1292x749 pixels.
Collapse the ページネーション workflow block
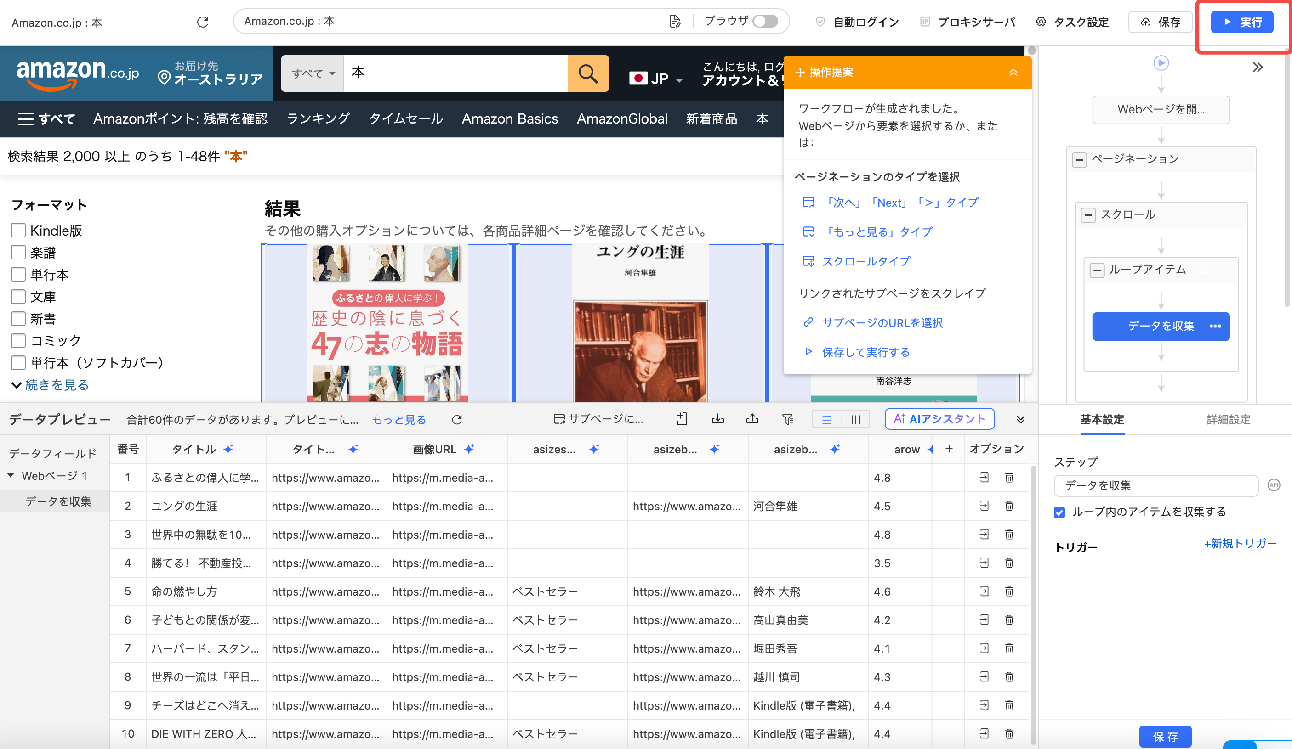(x=1079, y=159)
